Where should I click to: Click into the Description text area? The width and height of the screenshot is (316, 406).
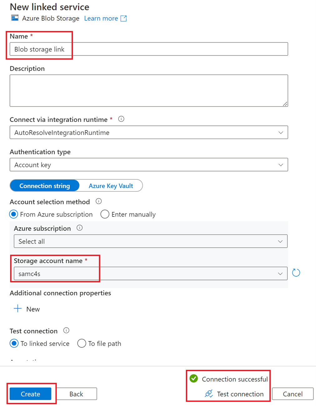click(149, 91)
